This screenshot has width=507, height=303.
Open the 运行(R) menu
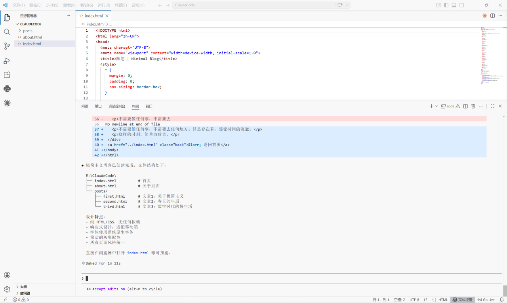pyautogui.click(x=104, y=5)
